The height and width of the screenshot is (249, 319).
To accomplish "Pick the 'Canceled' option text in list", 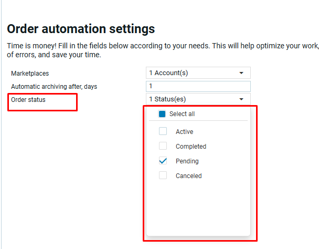I will [x=189, y=176].
